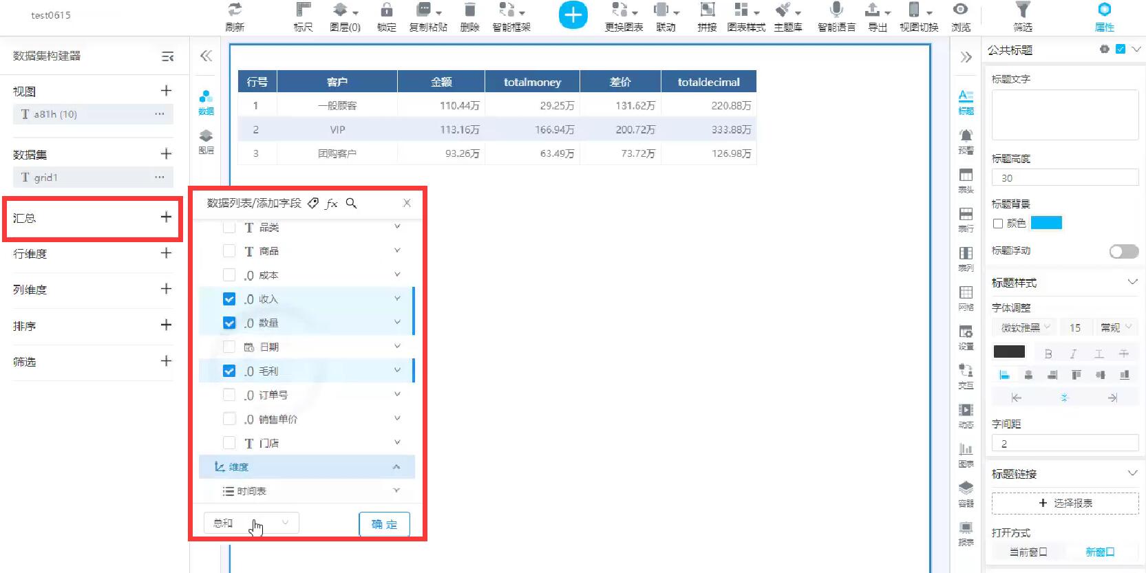Open the 总和 aggregation dropdown
Screen dimensions: 1146x573
pyautogui.click(x=251, y=523)
